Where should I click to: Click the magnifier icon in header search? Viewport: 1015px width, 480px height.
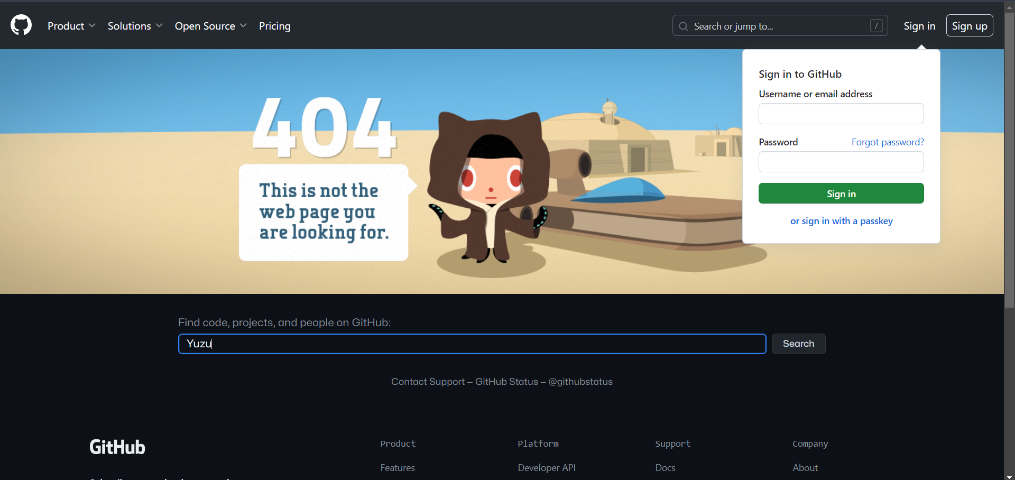684,26
